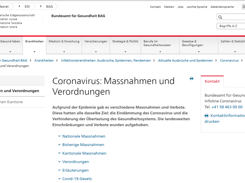
Task: Open the Coronavirus breadcrumb link
Action: [x=229, y=60]
